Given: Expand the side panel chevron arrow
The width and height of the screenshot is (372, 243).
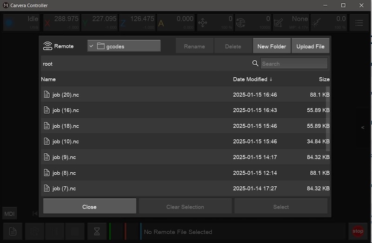Looking at the screenshot, I should [x=363, y=128].
